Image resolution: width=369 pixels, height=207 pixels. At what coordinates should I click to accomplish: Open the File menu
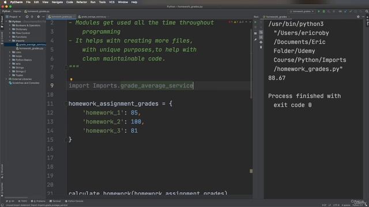28,2
